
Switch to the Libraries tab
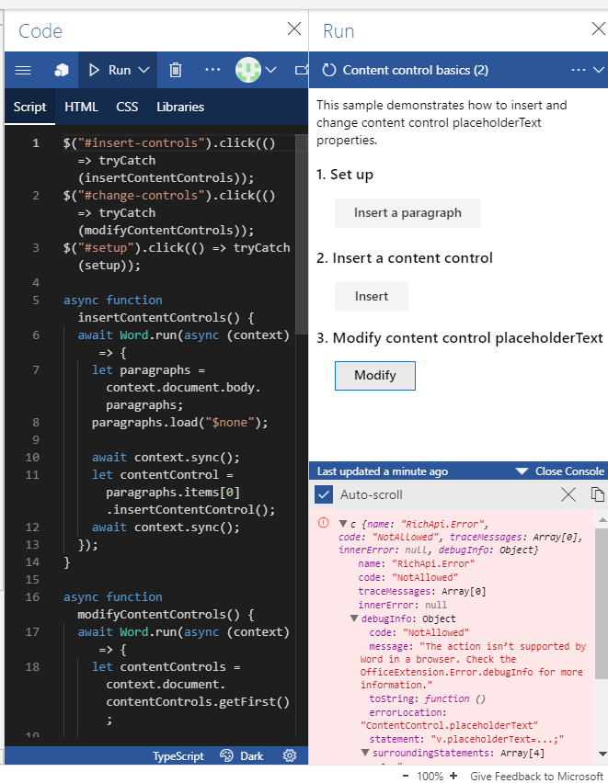179,107
